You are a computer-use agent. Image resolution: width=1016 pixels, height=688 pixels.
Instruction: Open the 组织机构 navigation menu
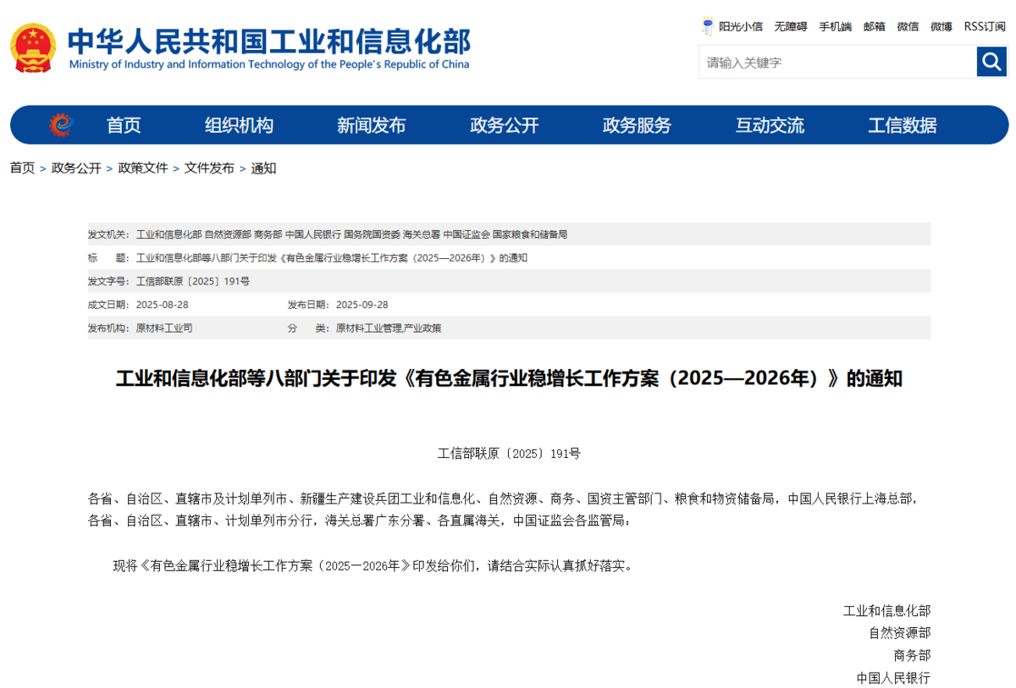239,125
